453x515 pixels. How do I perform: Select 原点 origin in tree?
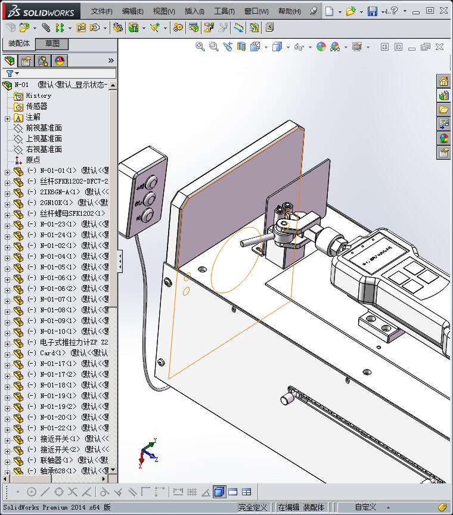[x=33, y=160]
